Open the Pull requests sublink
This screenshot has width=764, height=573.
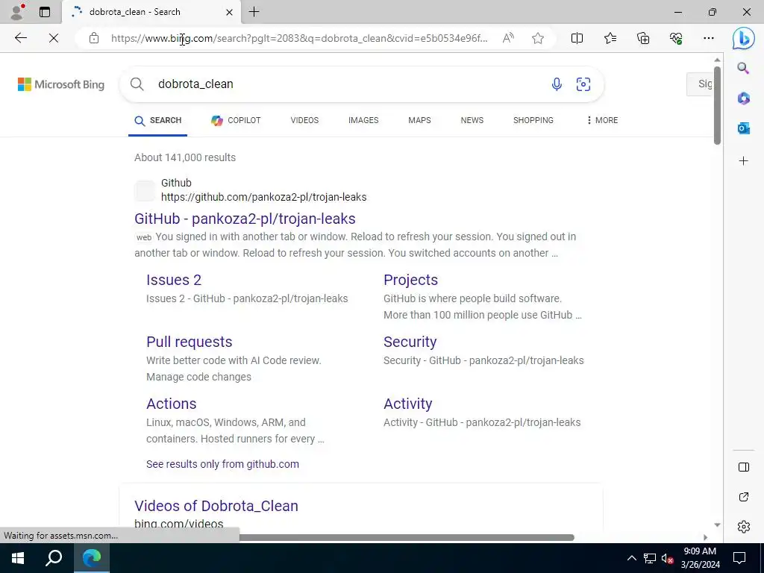click(190, 342)
